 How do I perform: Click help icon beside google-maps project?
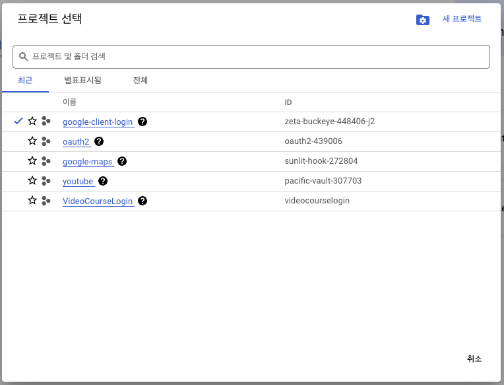122,161
